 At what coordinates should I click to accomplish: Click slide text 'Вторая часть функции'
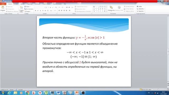click(x=59, y=37)
